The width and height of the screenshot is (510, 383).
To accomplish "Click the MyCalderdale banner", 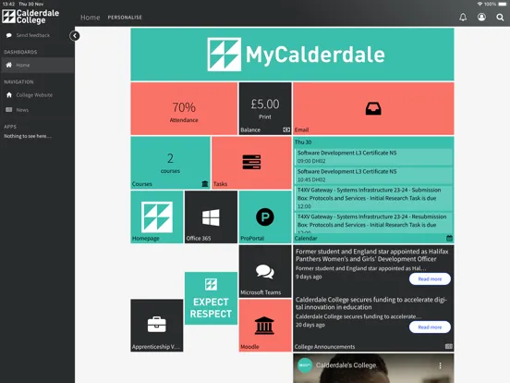I will click(292, 55).
